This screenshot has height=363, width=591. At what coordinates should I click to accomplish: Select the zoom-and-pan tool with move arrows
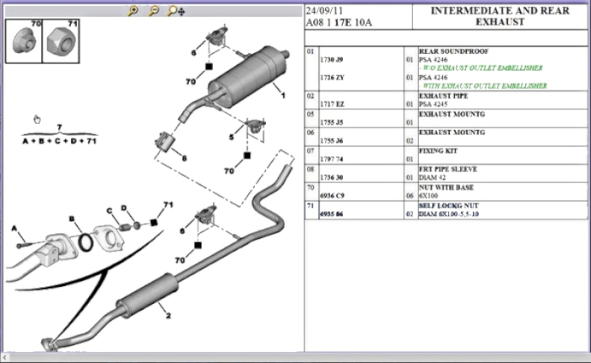[176, 11]
